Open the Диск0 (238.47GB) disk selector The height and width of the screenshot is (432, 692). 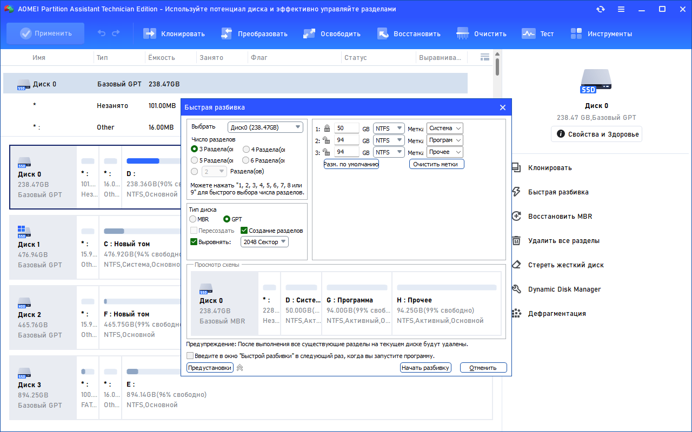[x=265, y=127]
